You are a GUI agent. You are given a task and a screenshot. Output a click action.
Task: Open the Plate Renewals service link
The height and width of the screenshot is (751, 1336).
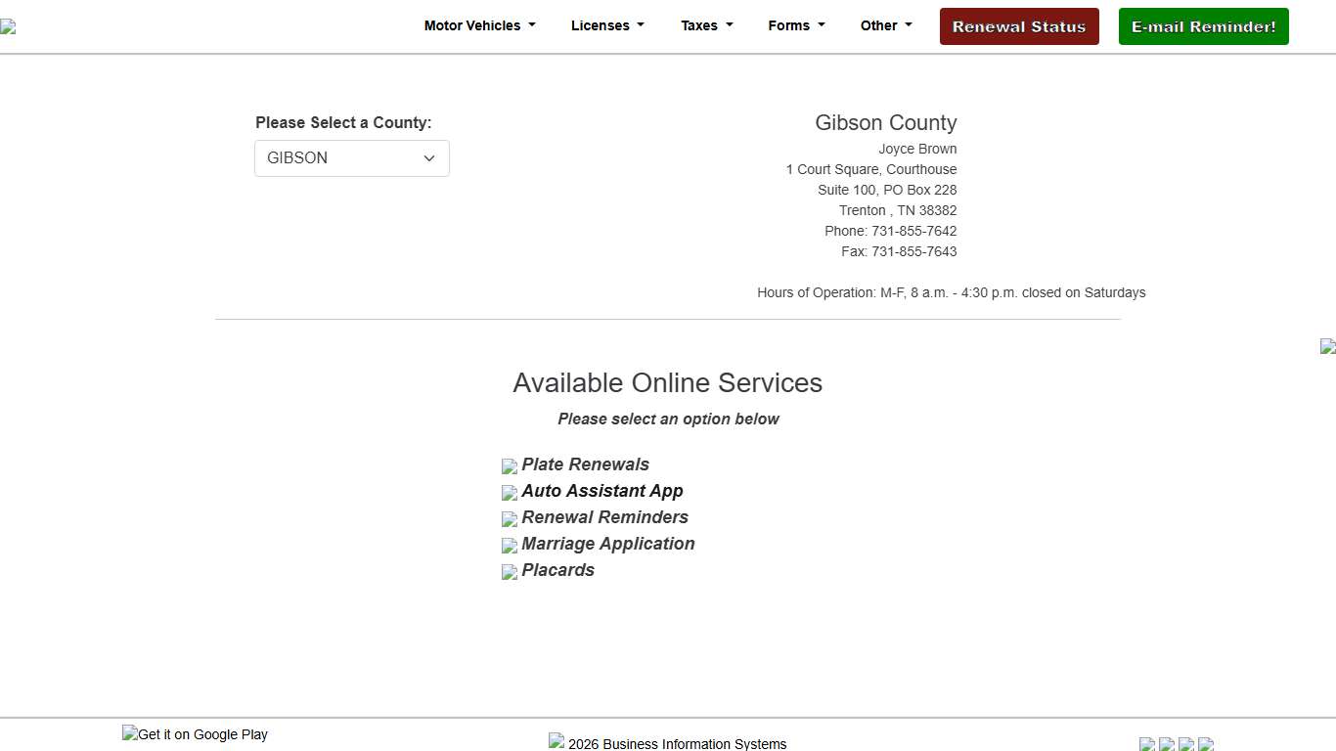[585, 464]
